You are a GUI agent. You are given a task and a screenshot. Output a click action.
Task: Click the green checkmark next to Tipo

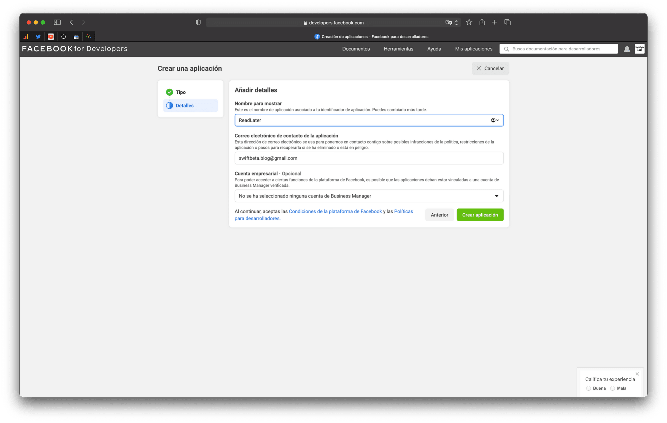point(169,92)
